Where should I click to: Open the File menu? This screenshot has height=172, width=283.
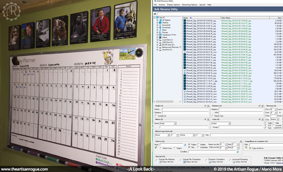pyautogui.click(x=155, y=5)
